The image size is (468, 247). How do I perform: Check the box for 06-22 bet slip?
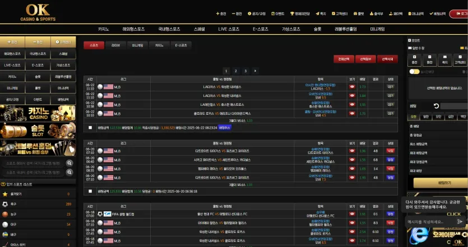coord(90,127)
